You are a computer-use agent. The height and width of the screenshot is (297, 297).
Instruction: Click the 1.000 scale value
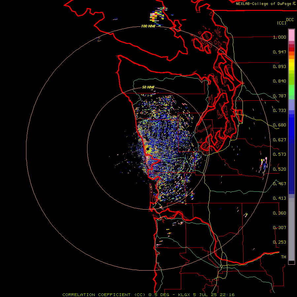280,37
